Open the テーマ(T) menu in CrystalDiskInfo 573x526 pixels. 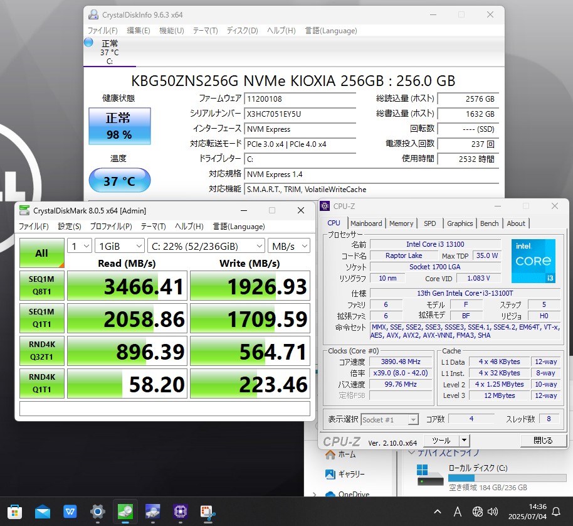(205, 30)
